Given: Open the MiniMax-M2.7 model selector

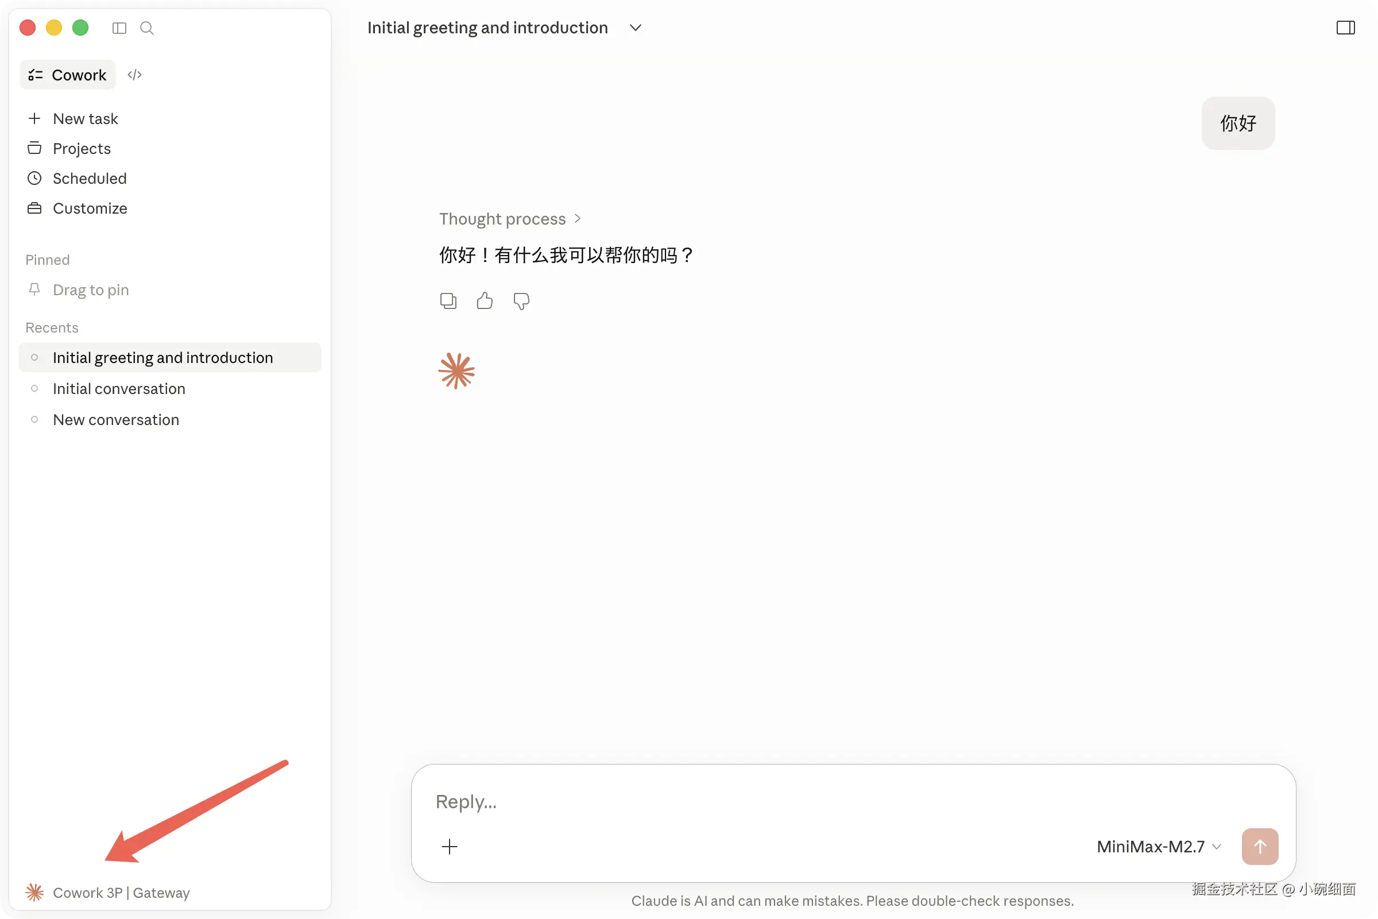Looking at the screenshot, I should [1158, 846].
